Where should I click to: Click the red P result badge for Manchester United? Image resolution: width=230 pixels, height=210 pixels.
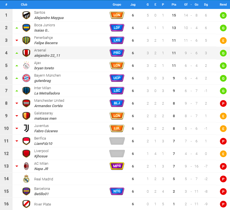coord(223,103)
